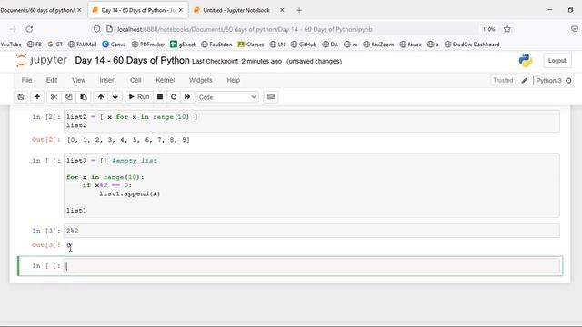Click the Trusted notebook indicator

(503, 80)
